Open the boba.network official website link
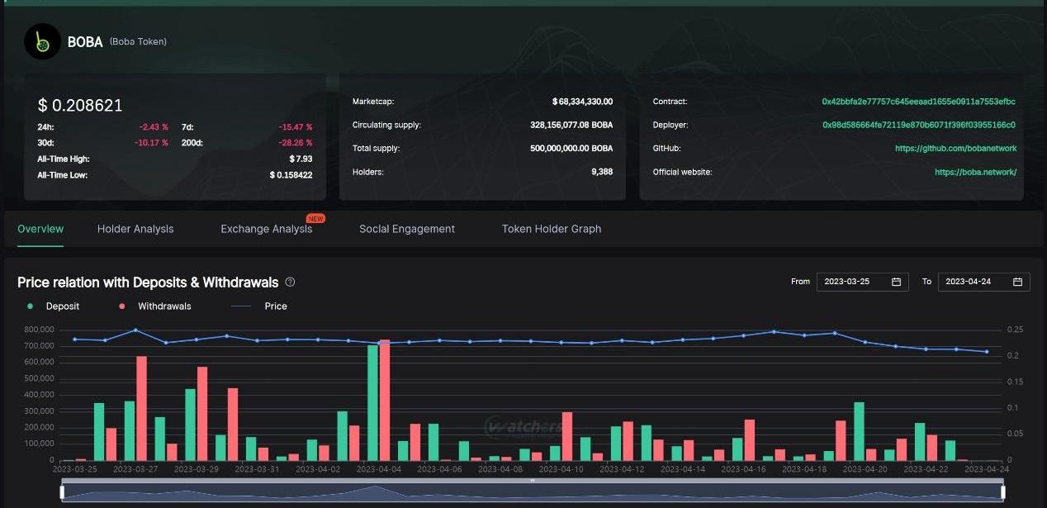This screenshot has width=1047, height=508. pyautogui.click(x=975, y=173)
